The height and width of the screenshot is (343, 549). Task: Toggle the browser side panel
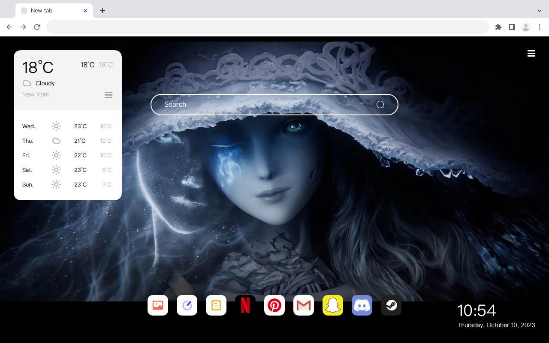tap(512, 27)
